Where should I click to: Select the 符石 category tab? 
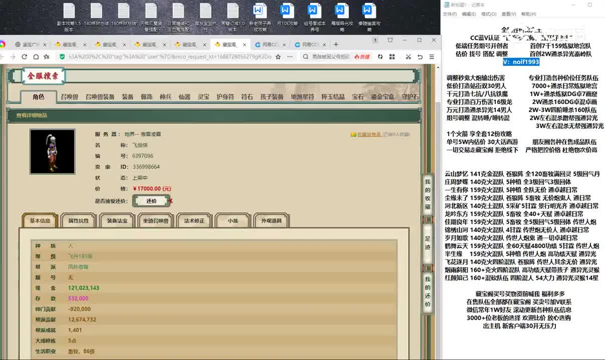[x=247, y=97]
